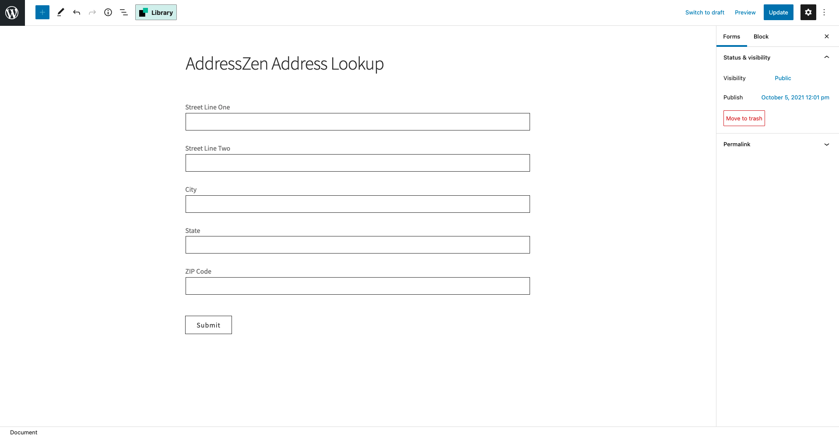The height and width of the screenshot is (437, 839).
Task: Open the Library panel
Action: tap(156, 12)
